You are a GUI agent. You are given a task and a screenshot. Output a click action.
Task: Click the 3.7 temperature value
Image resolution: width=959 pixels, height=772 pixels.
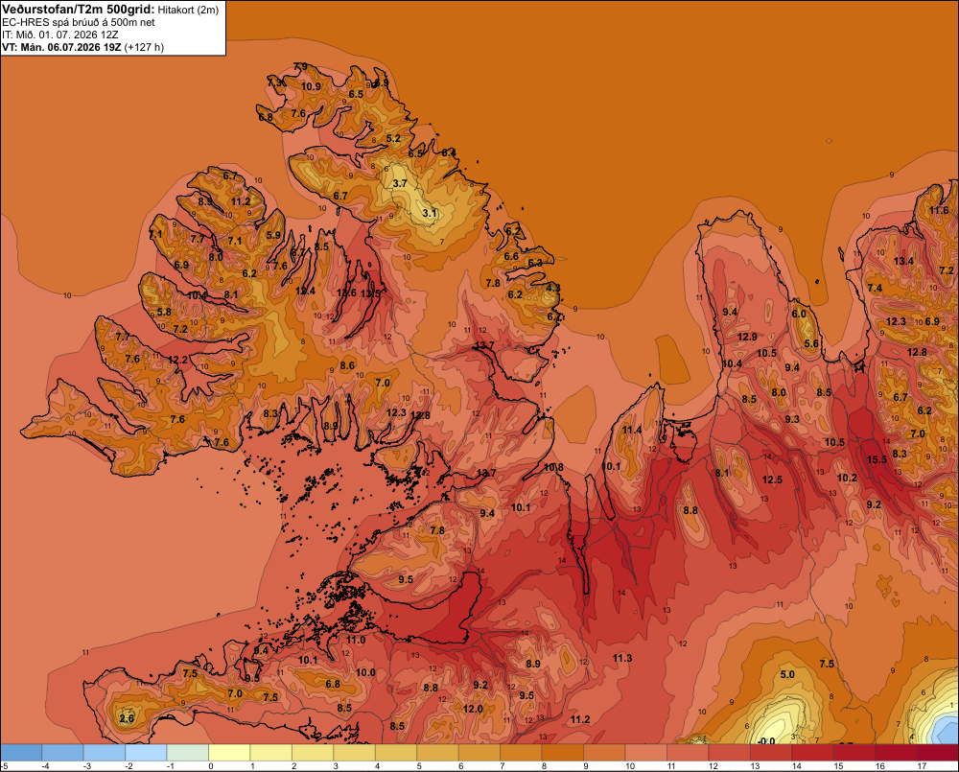pos(399,183)
